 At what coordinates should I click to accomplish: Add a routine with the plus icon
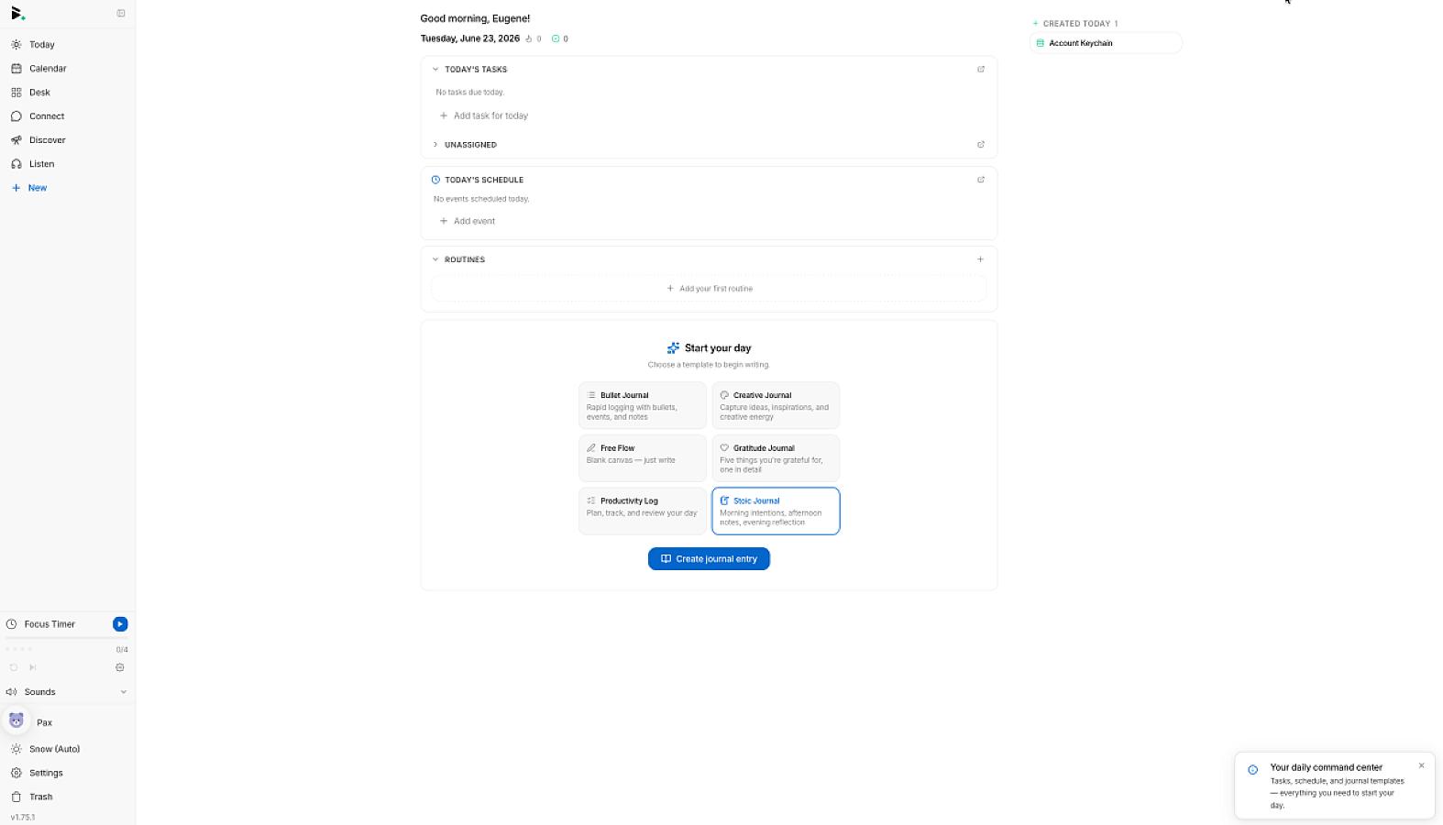click(x=980, y=259)
